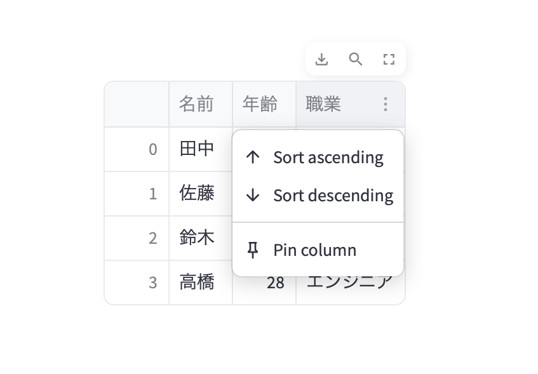Click the three-dot menu in 職業 header
This screenshot has height=374, width=538.
386,104
